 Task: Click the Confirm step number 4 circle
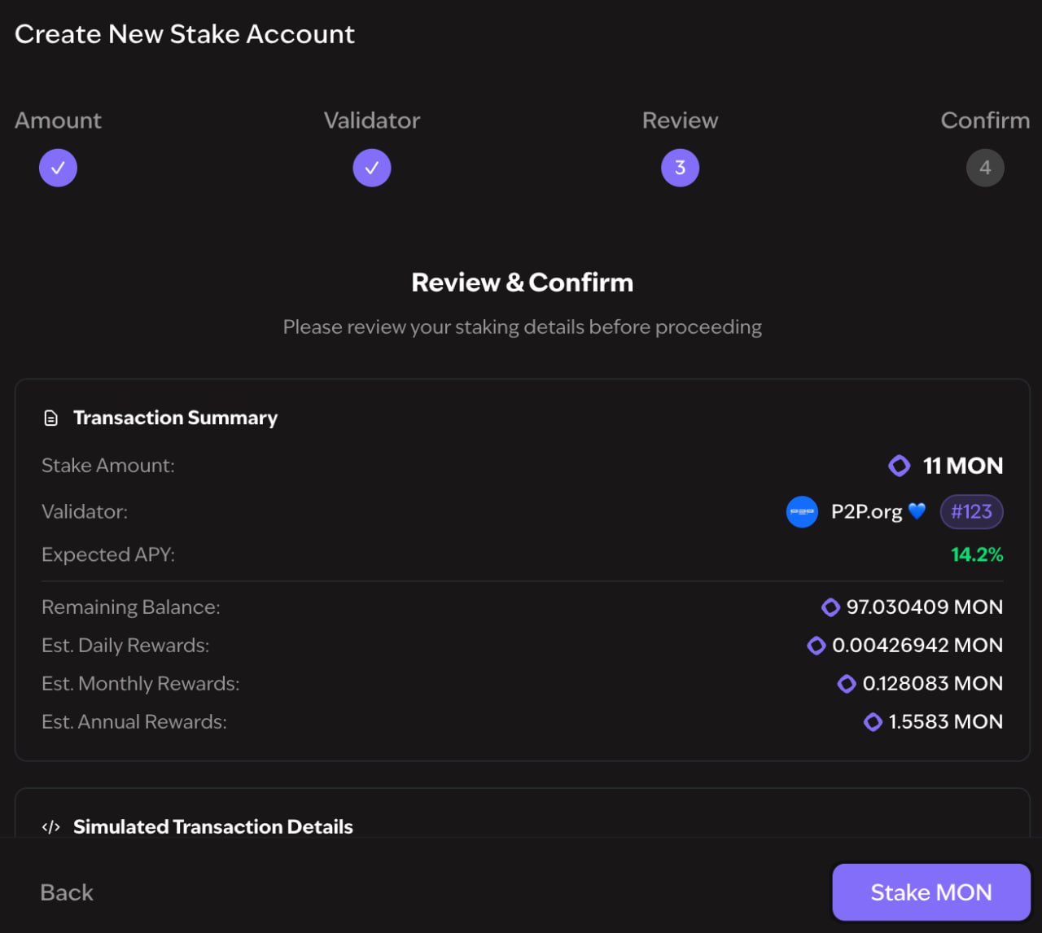click(985, 168)
